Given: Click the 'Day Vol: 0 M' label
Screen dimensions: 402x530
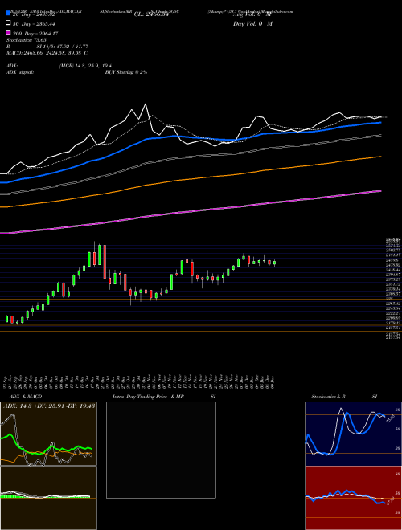Looking at the screenshot, I should [x=252, y=23].
